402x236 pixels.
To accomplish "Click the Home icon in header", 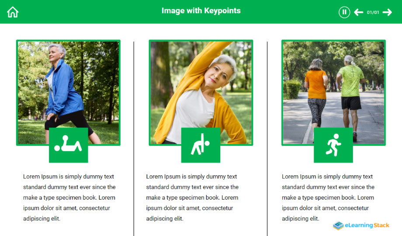I will coord(13,12).
